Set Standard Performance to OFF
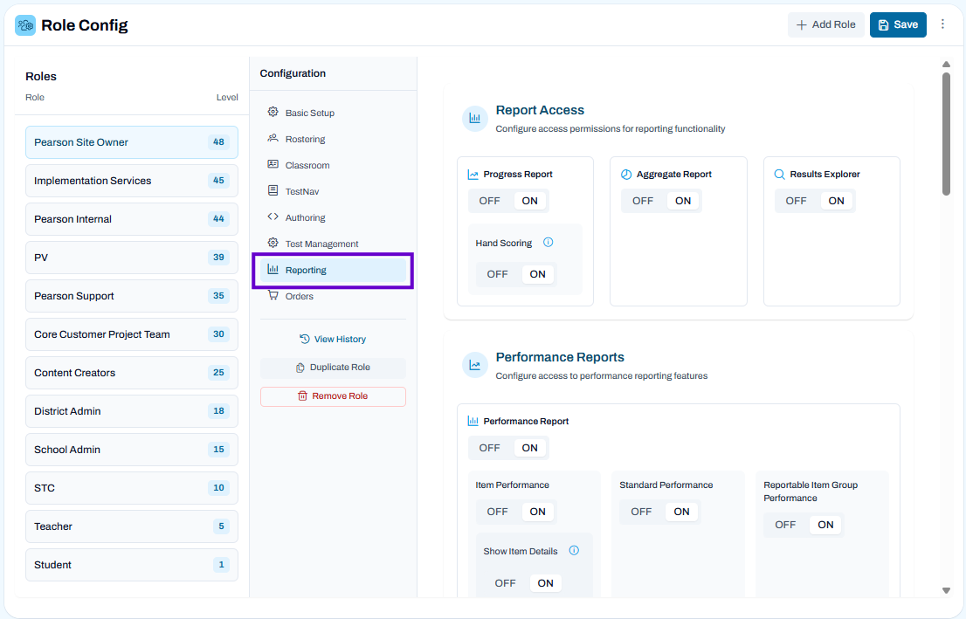The image size is (966, 619). point(641,512)
